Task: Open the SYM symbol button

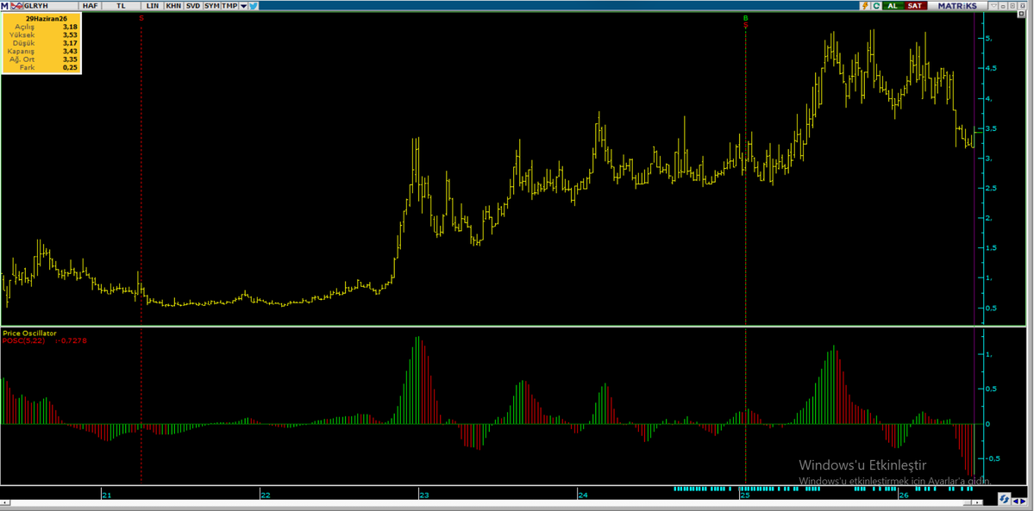Action: click(x=211, y=5)
